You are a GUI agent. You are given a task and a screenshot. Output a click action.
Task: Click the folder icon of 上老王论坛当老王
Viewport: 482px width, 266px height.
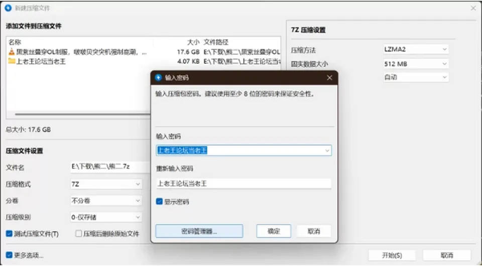[x=12, y=61]
